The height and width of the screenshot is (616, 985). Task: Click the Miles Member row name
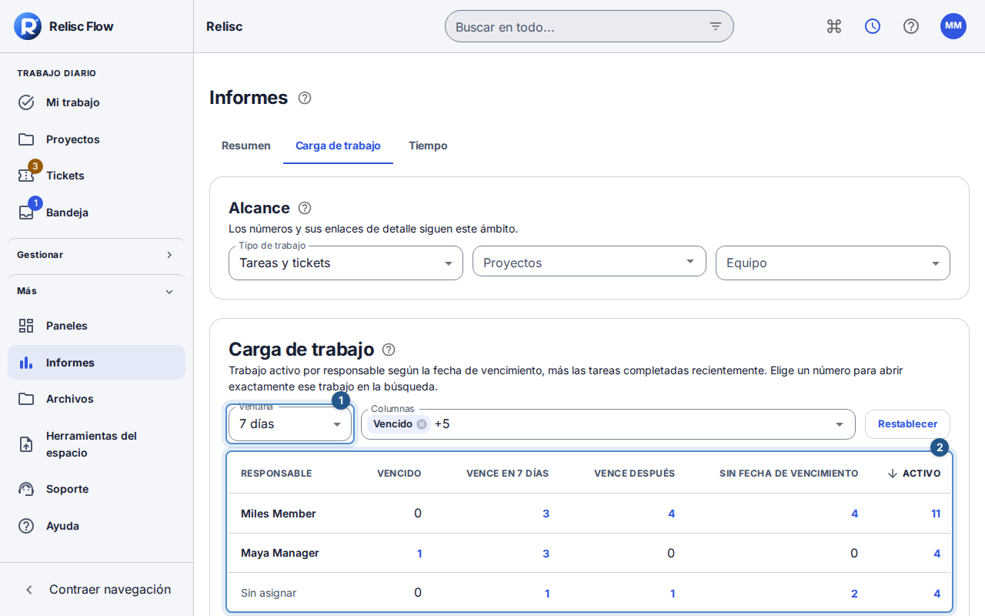click(x=279, y=514)
